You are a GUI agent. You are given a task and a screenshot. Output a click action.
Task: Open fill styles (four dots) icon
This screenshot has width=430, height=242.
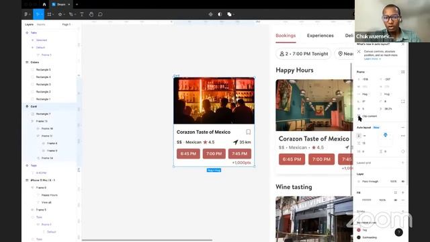click(396, 193)
